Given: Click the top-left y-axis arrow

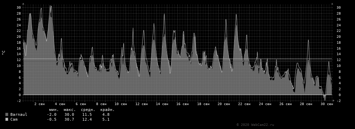Looking at the screenshot, I should (23, 3).
